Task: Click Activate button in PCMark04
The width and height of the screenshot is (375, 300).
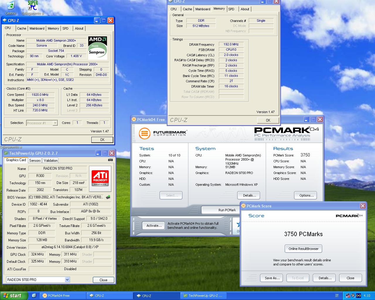Action: [154, 226]
